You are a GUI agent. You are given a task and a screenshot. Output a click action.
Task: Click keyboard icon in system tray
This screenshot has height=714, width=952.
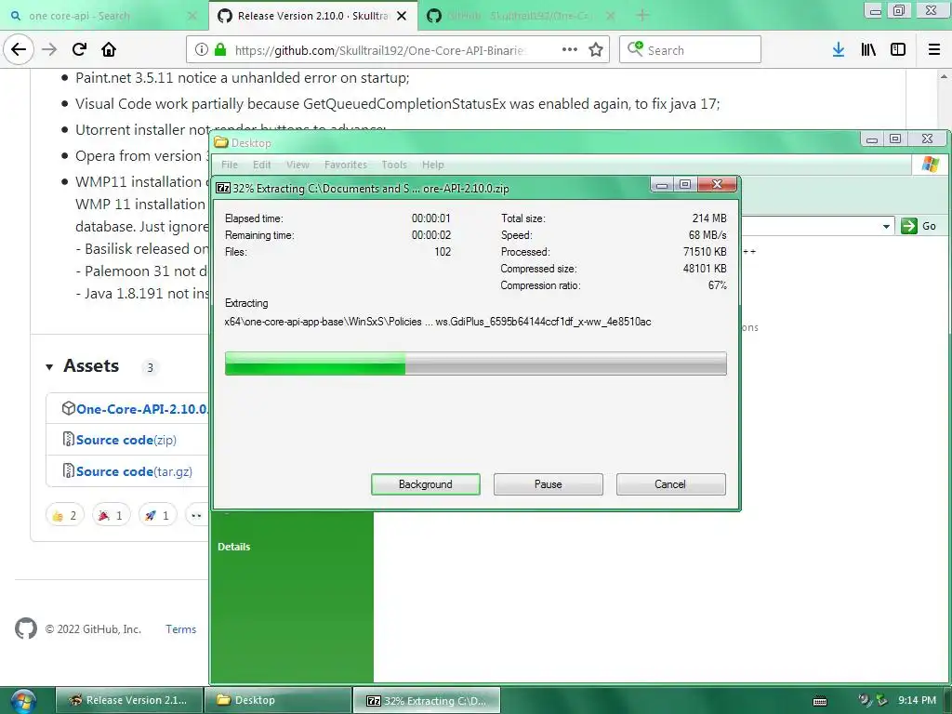(820, 701)
